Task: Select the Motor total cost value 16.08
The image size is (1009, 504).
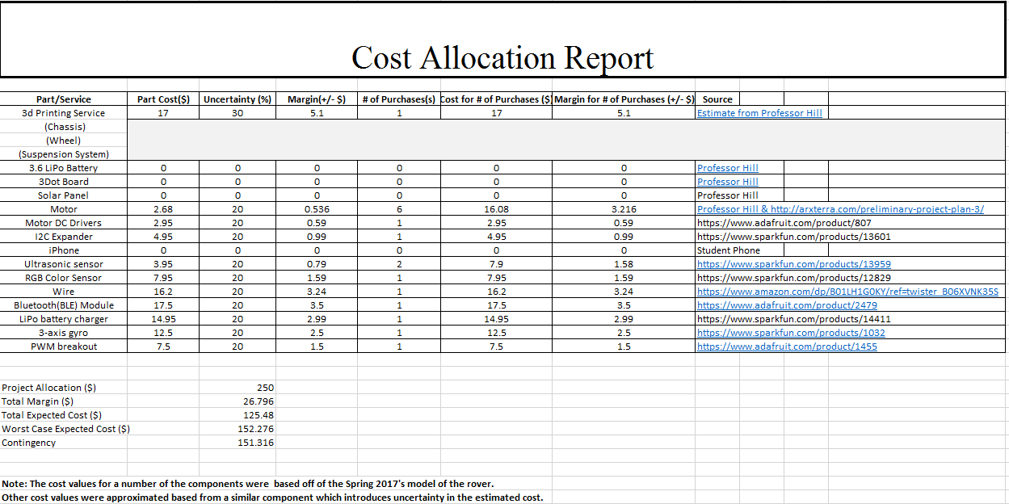Action: (496, 209)
